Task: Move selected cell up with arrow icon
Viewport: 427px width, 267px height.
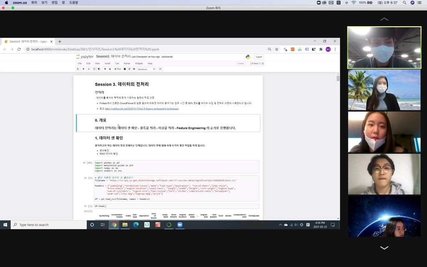Action: 105,69
